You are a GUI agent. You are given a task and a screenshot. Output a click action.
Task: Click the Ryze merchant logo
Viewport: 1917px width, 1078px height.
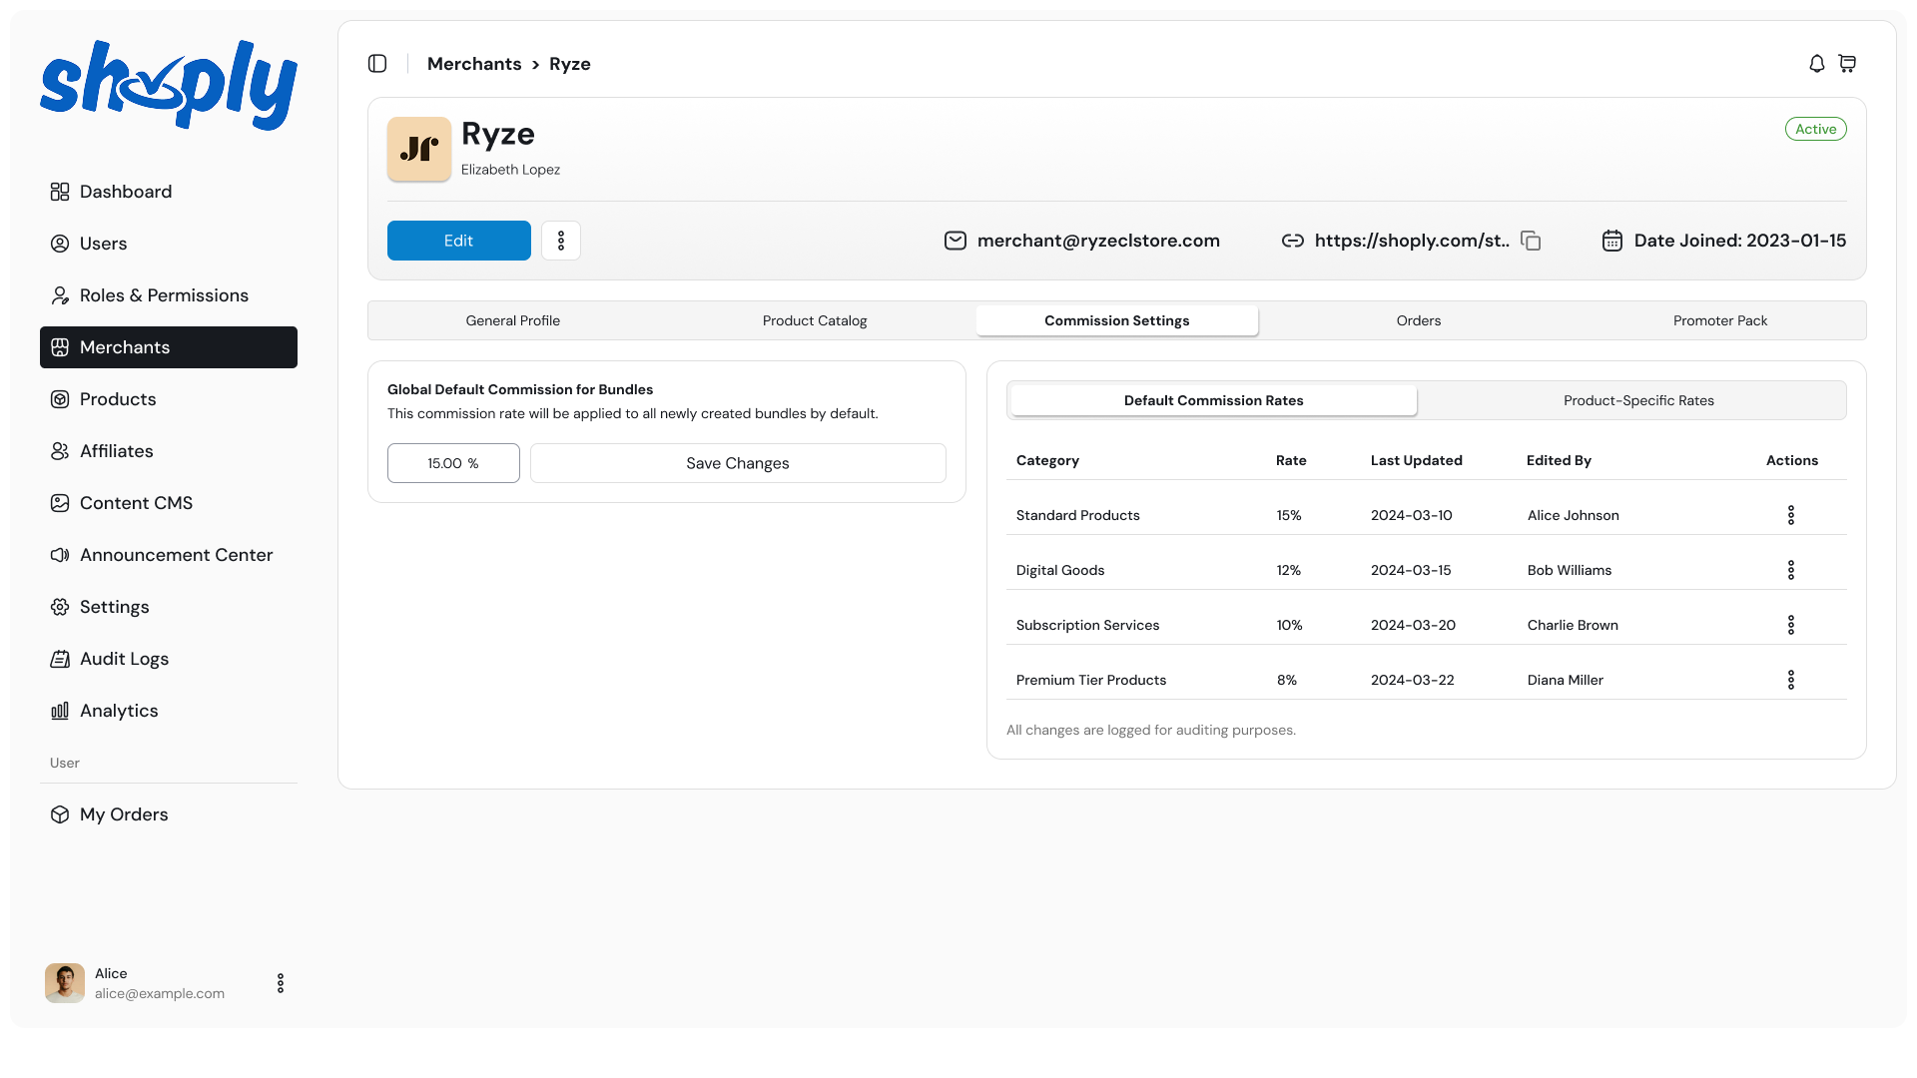419,150
